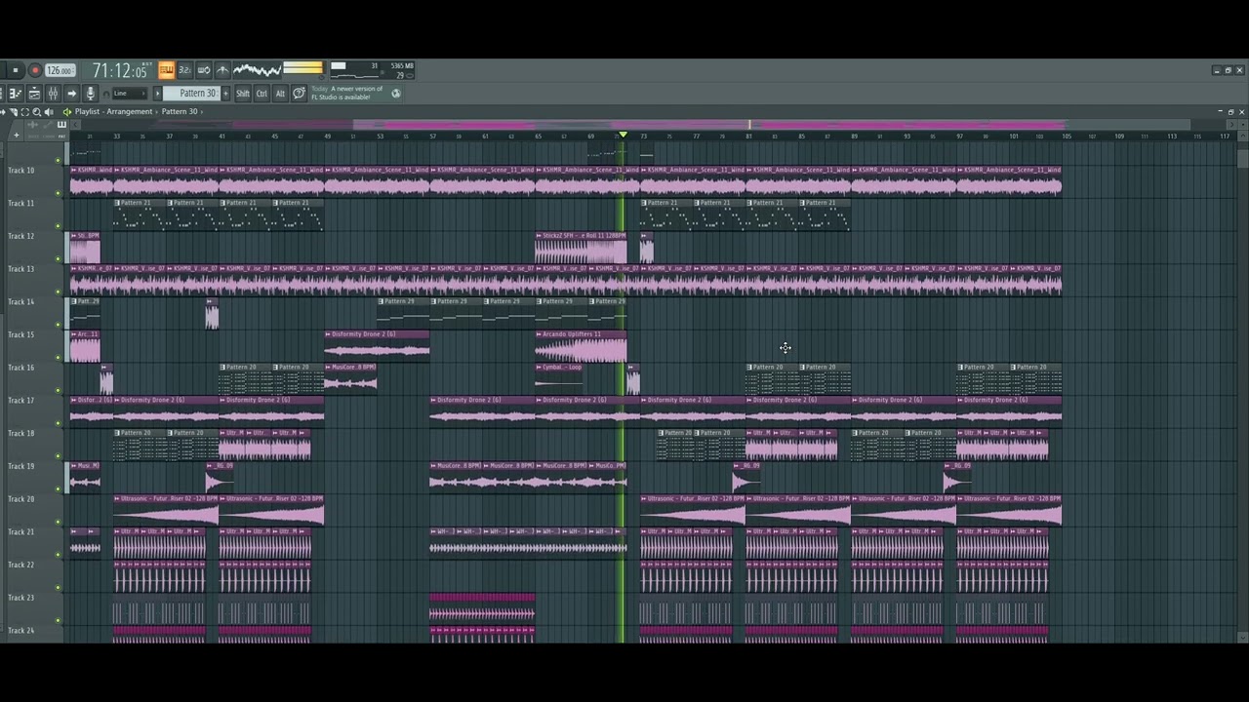The image size is (1249, 702).
Task: Mute Track 11 using its green LED
Action: tap(58, 225)
